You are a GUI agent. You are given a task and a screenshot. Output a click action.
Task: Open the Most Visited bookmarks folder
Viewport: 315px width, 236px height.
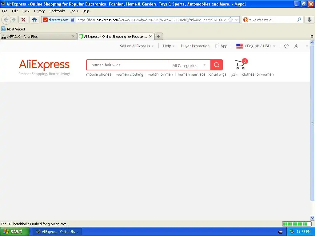tap(13, 29)
